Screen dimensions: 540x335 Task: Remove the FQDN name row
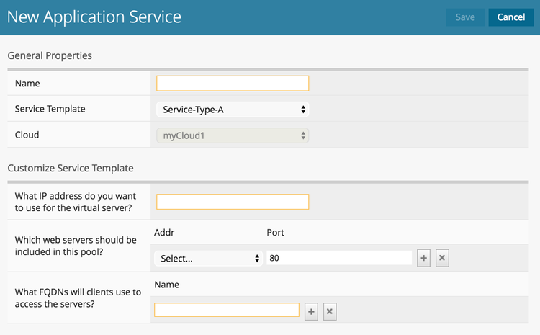[330, 311]
